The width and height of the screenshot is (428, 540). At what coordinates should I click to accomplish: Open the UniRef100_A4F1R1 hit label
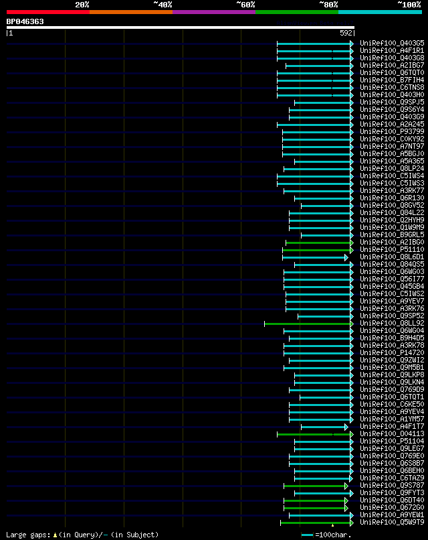pyautogui.click(x=392, y=51)
